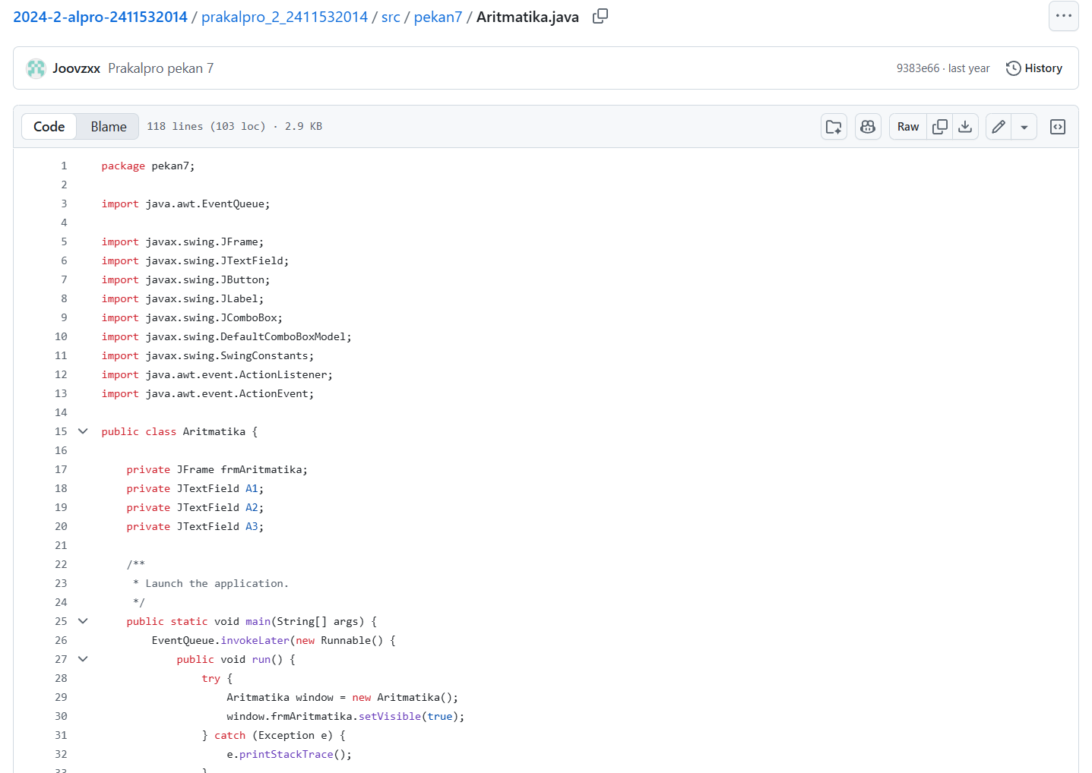Open more edit options dropdown arrow
This screenshot has width=1092, height=773.
(x=1024, y=127)
